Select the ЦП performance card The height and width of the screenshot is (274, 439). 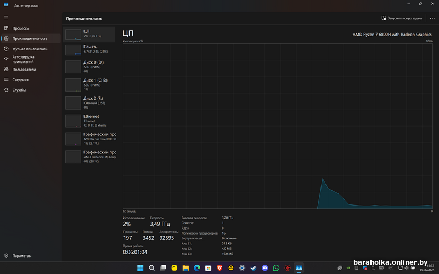[x=89, y=35]
